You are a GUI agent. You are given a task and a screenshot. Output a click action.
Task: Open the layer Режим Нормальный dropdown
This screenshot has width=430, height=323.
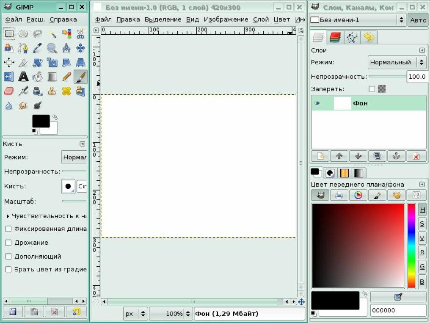pyautogui.click(x=397, y=62)
